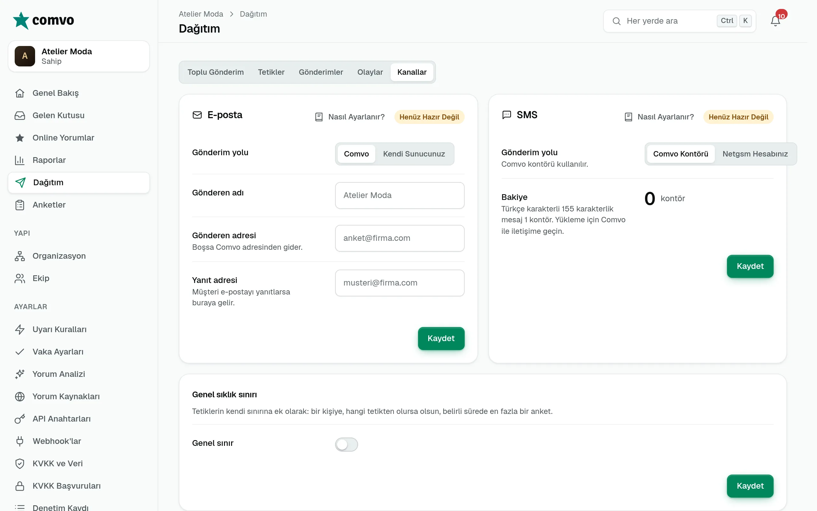Click the Raporlar chart icon

pyautogui.click(x=20, y=160)
